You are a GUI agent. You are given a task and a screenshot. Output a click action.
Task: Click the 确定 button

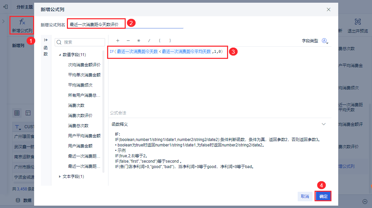pyautogui.click(x=323, y=197)
